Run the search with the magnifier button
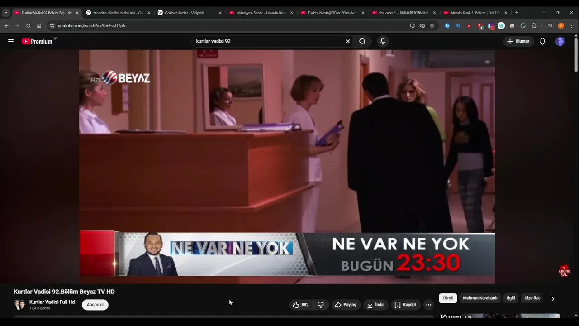579x326 pixels. tap(362, 41)
